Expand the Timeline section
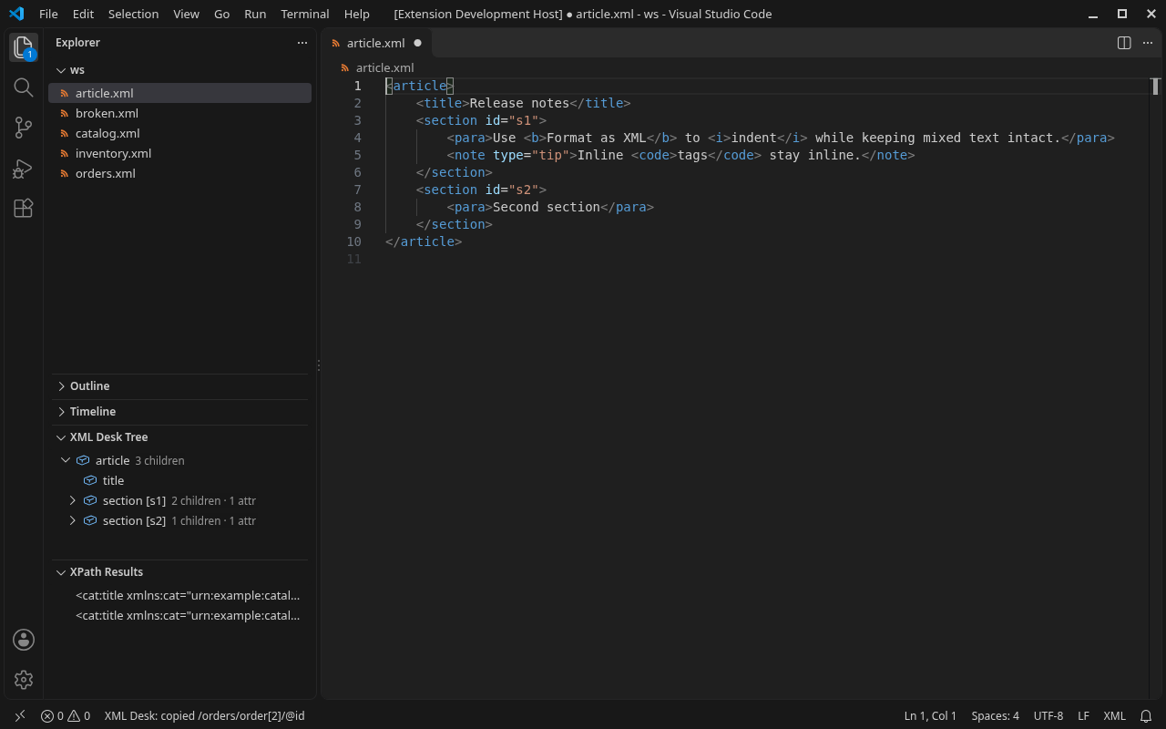The height and width of the screenshot is (729, 1166). pyautogui.click(x=61, y=412)
